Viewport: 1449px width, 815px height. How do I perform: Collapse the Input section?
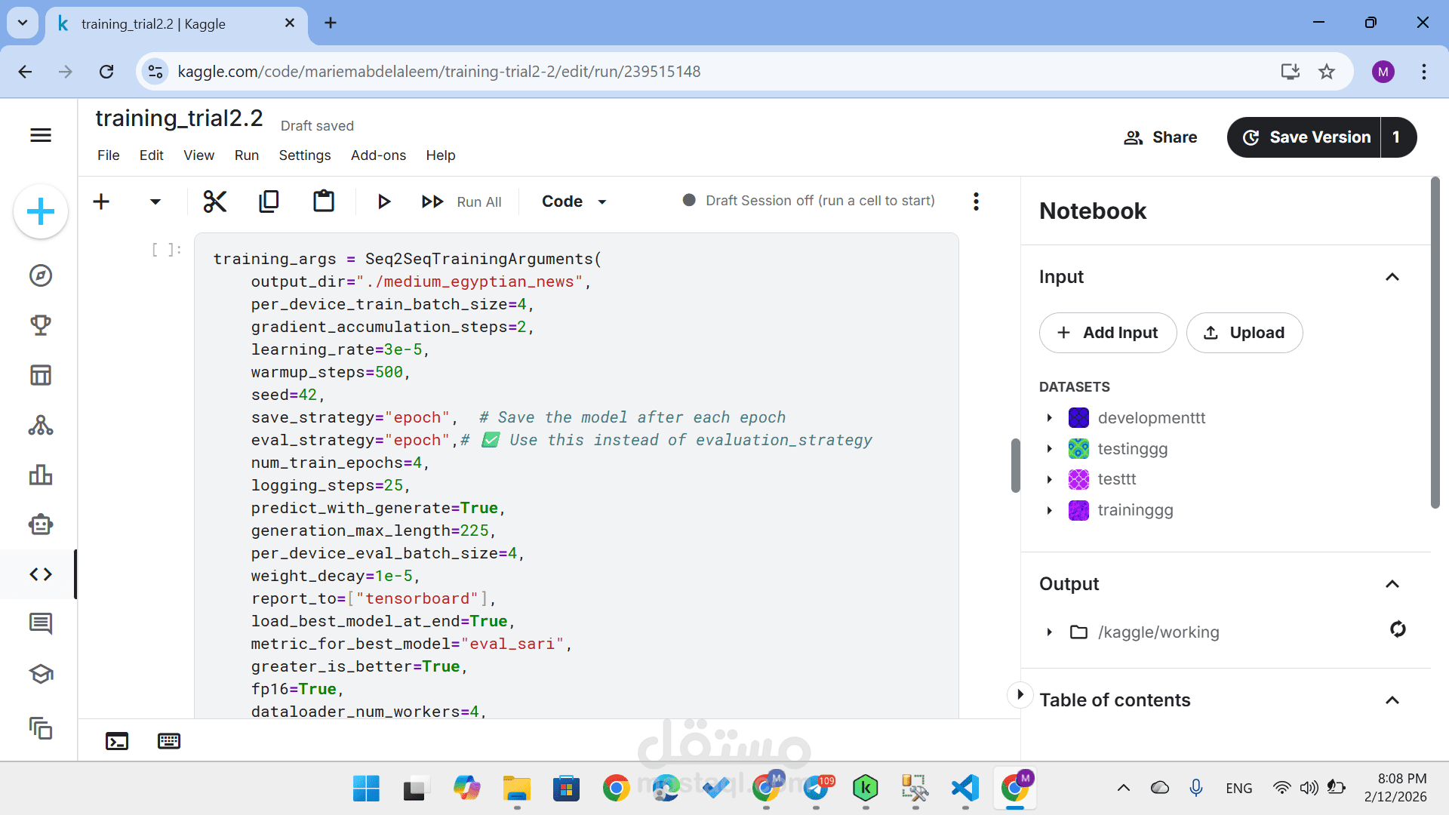(1392, 277)
